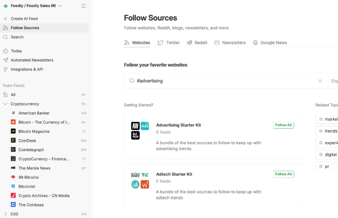338x218 pixels.
Task: Switch to the Google News tab
Action: [270, 43]
